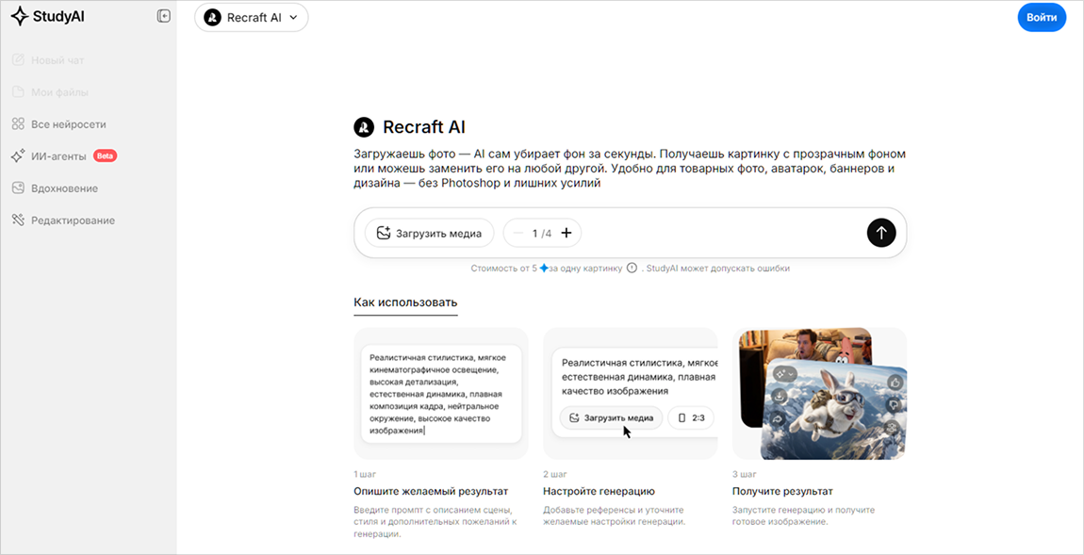Click the Настройте генерацию heading
This screenshot has height=555, width=1084.
click(x=599, y=492)
